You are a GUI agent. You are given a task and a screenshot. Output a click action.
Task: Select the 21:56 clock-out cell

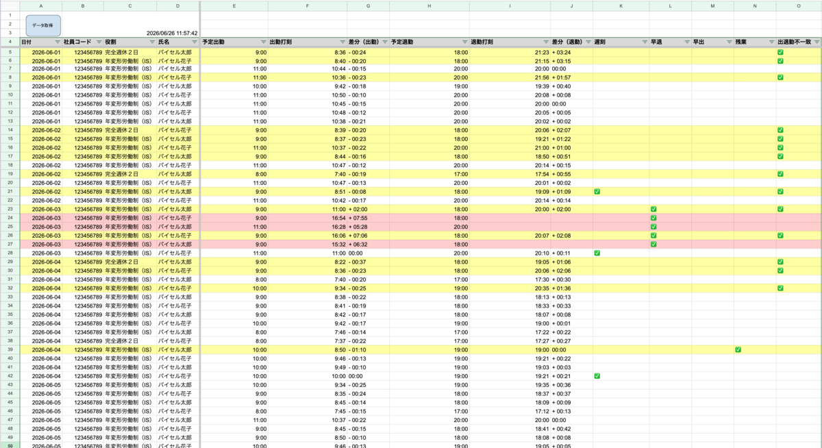point(510,78)
